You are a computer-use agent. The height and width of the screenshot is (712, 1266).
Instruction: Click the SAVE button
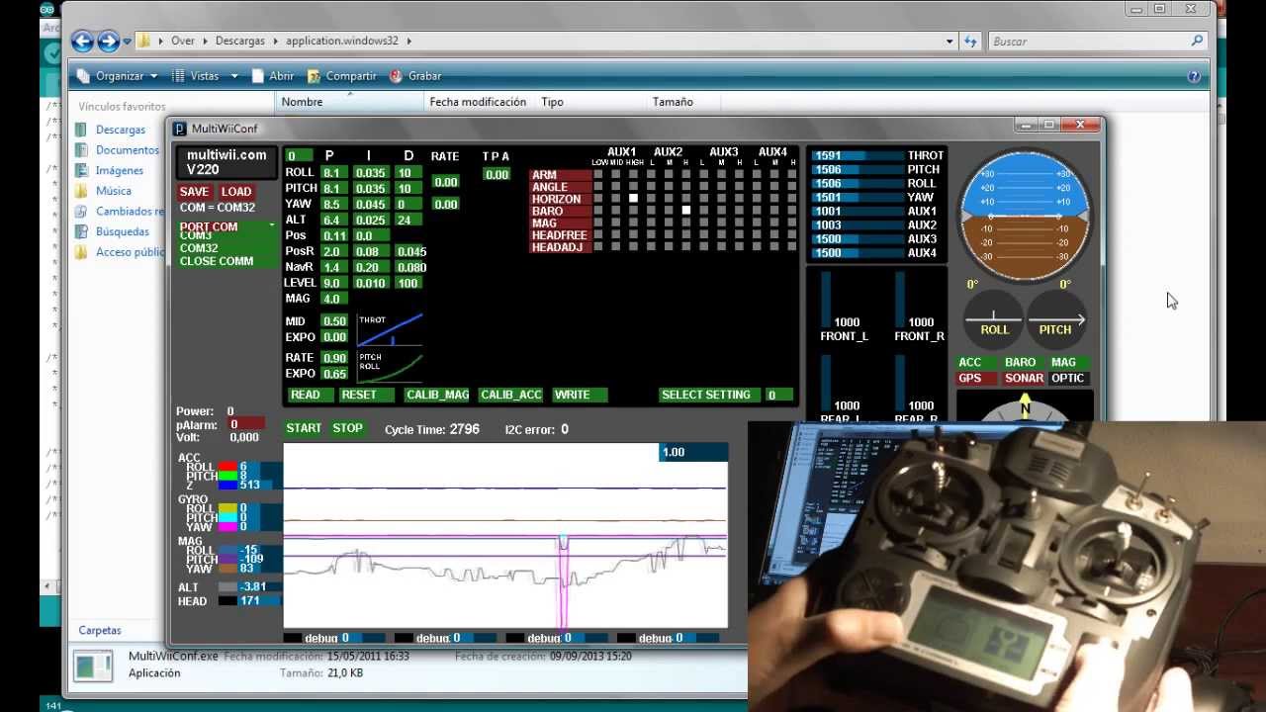coord(194,192)
